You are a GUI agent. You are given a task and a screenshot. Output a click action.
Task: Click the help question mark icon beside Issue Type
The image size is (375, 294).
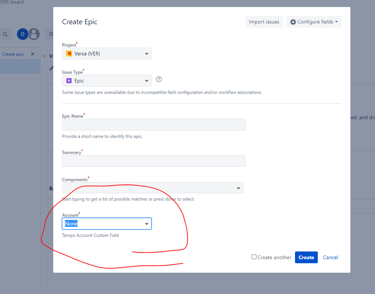(x=159, y=79)
